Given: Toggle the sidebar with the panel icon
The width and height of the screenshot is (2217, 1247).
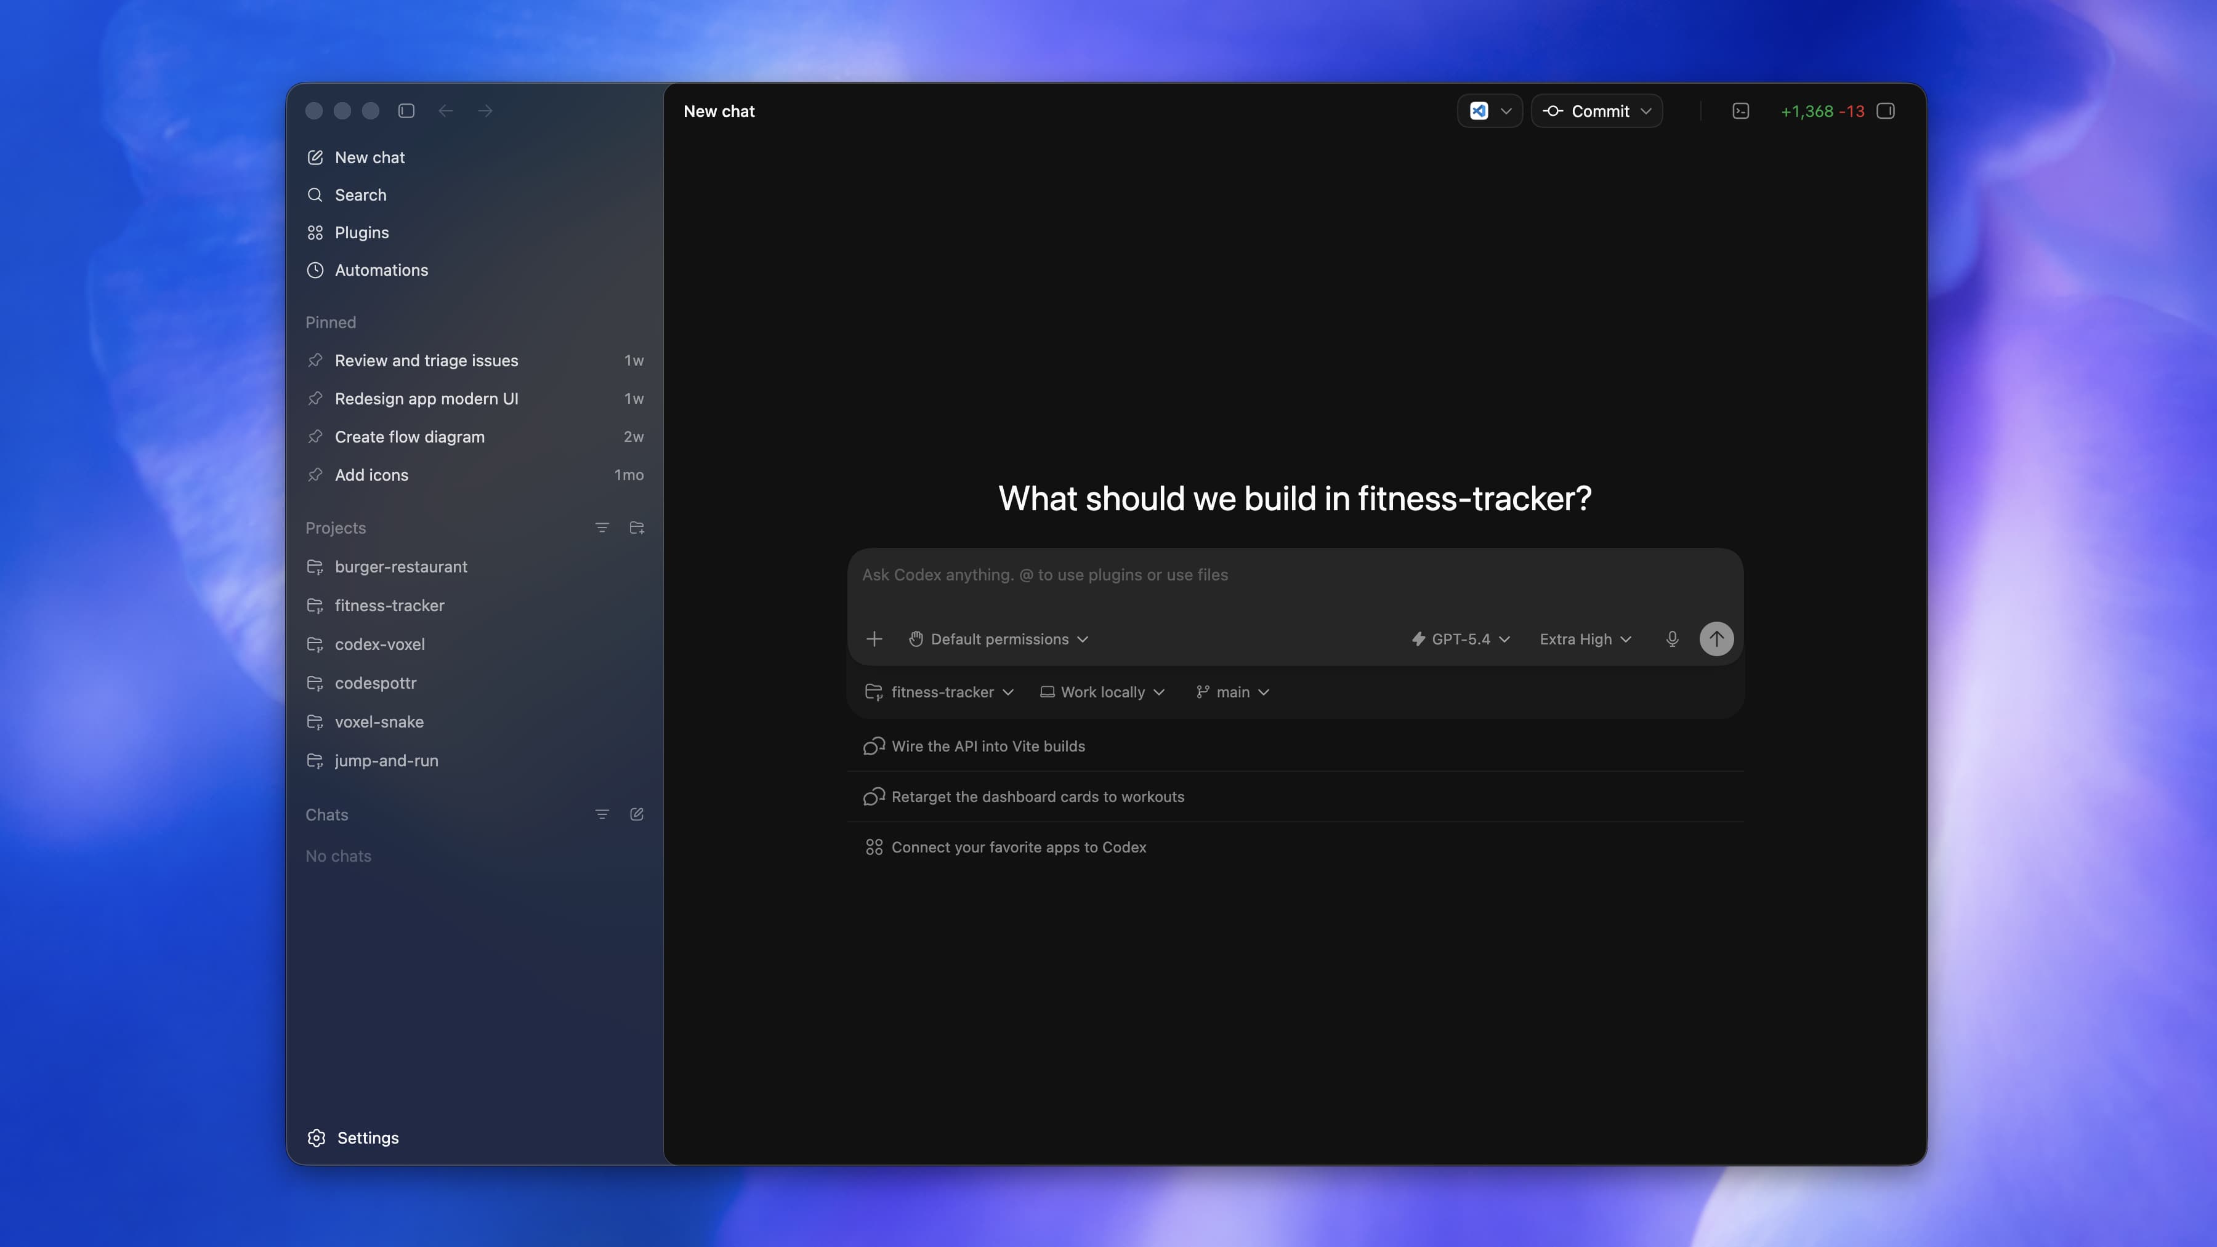Looking at the screenshot, I should (x=405, y=111).
